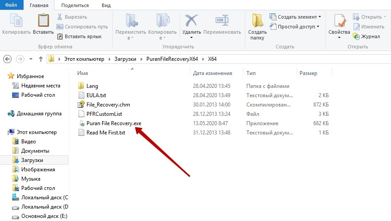
Task: Sort by Размер column header
Action: click(308, 73)
